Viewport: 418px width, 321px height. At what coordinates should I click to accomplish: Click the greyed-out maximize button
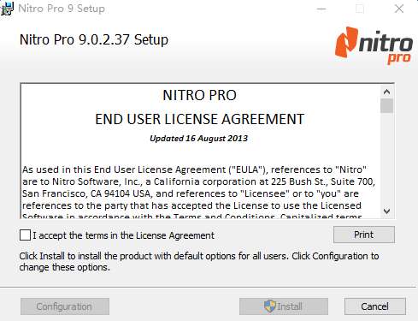pyautogui.click(x=360, y=9)
